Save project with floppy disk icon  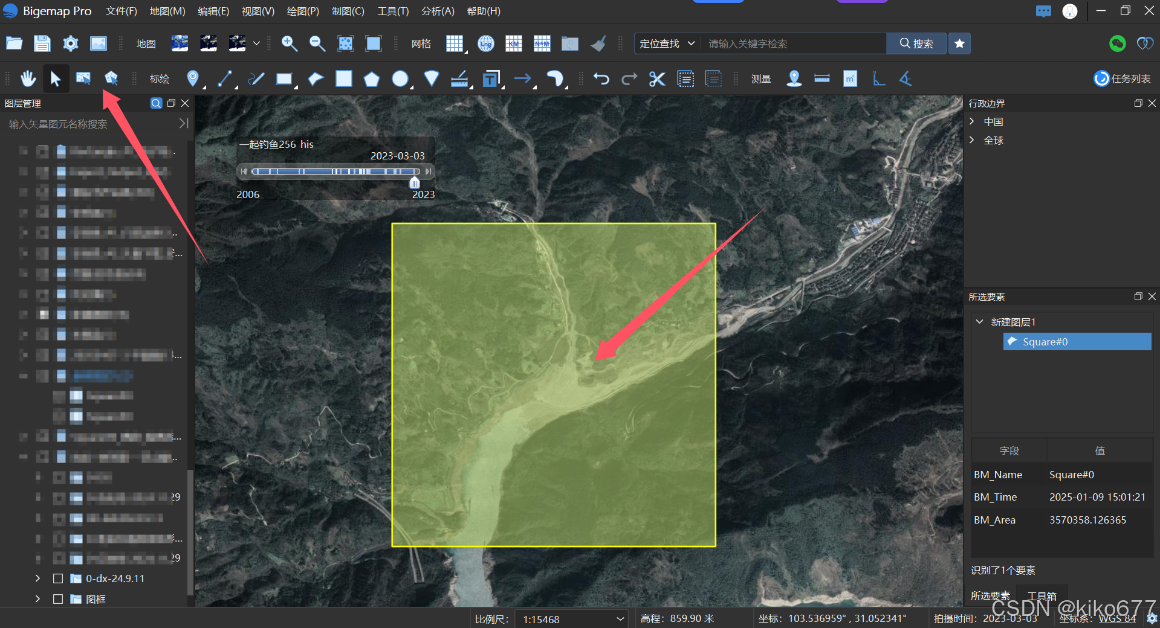click(42, 43)
